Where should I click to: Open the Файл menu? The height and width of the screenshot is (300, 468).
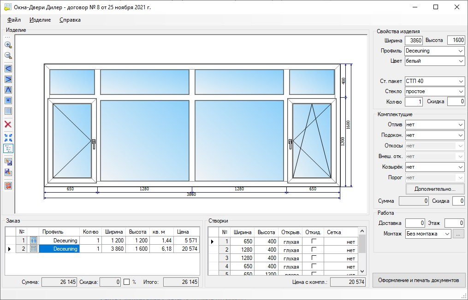tap(14, 20)
